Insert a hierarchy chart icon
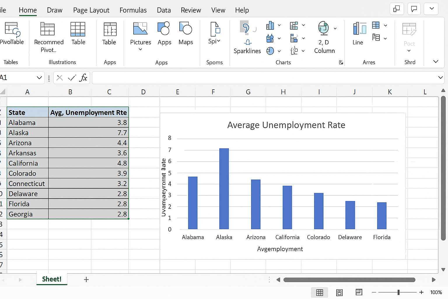The height and width of the screenshot is (299, 448). pos(294,25)
